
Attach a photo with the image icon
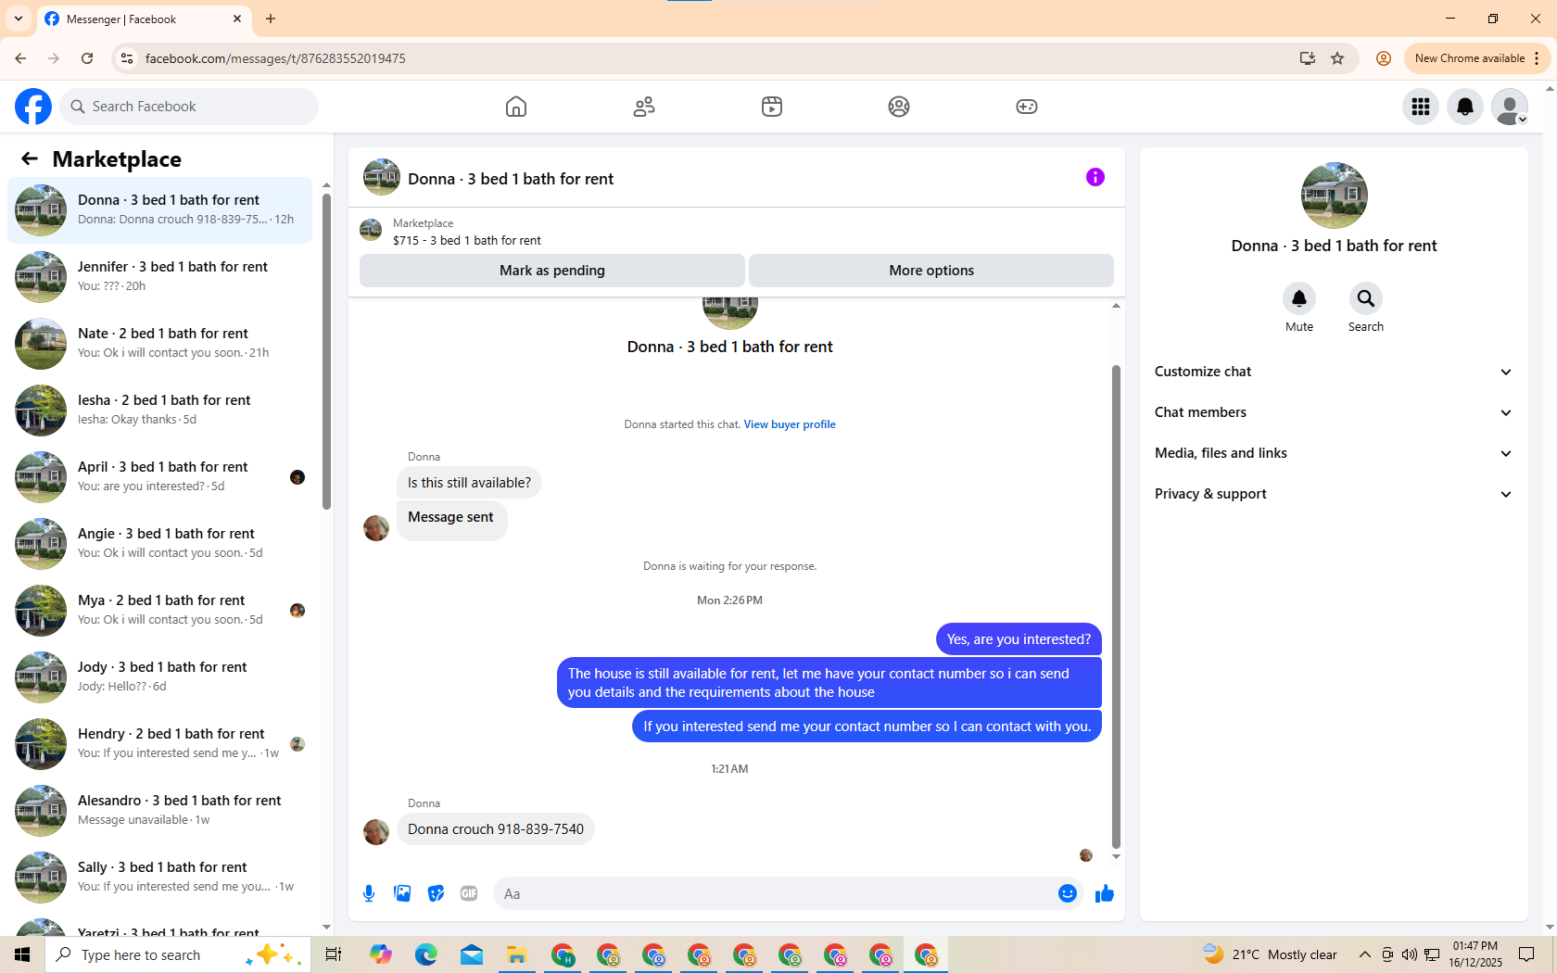pos(402,893)
